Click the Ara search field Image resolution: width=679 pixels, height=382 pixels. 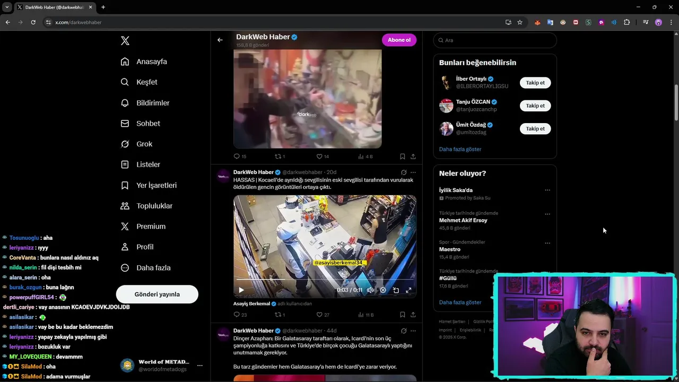(x=495, y=40)
